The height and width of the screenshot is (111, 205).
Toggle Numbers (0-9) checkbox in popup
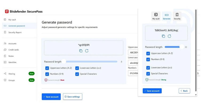tap(148, 60)
